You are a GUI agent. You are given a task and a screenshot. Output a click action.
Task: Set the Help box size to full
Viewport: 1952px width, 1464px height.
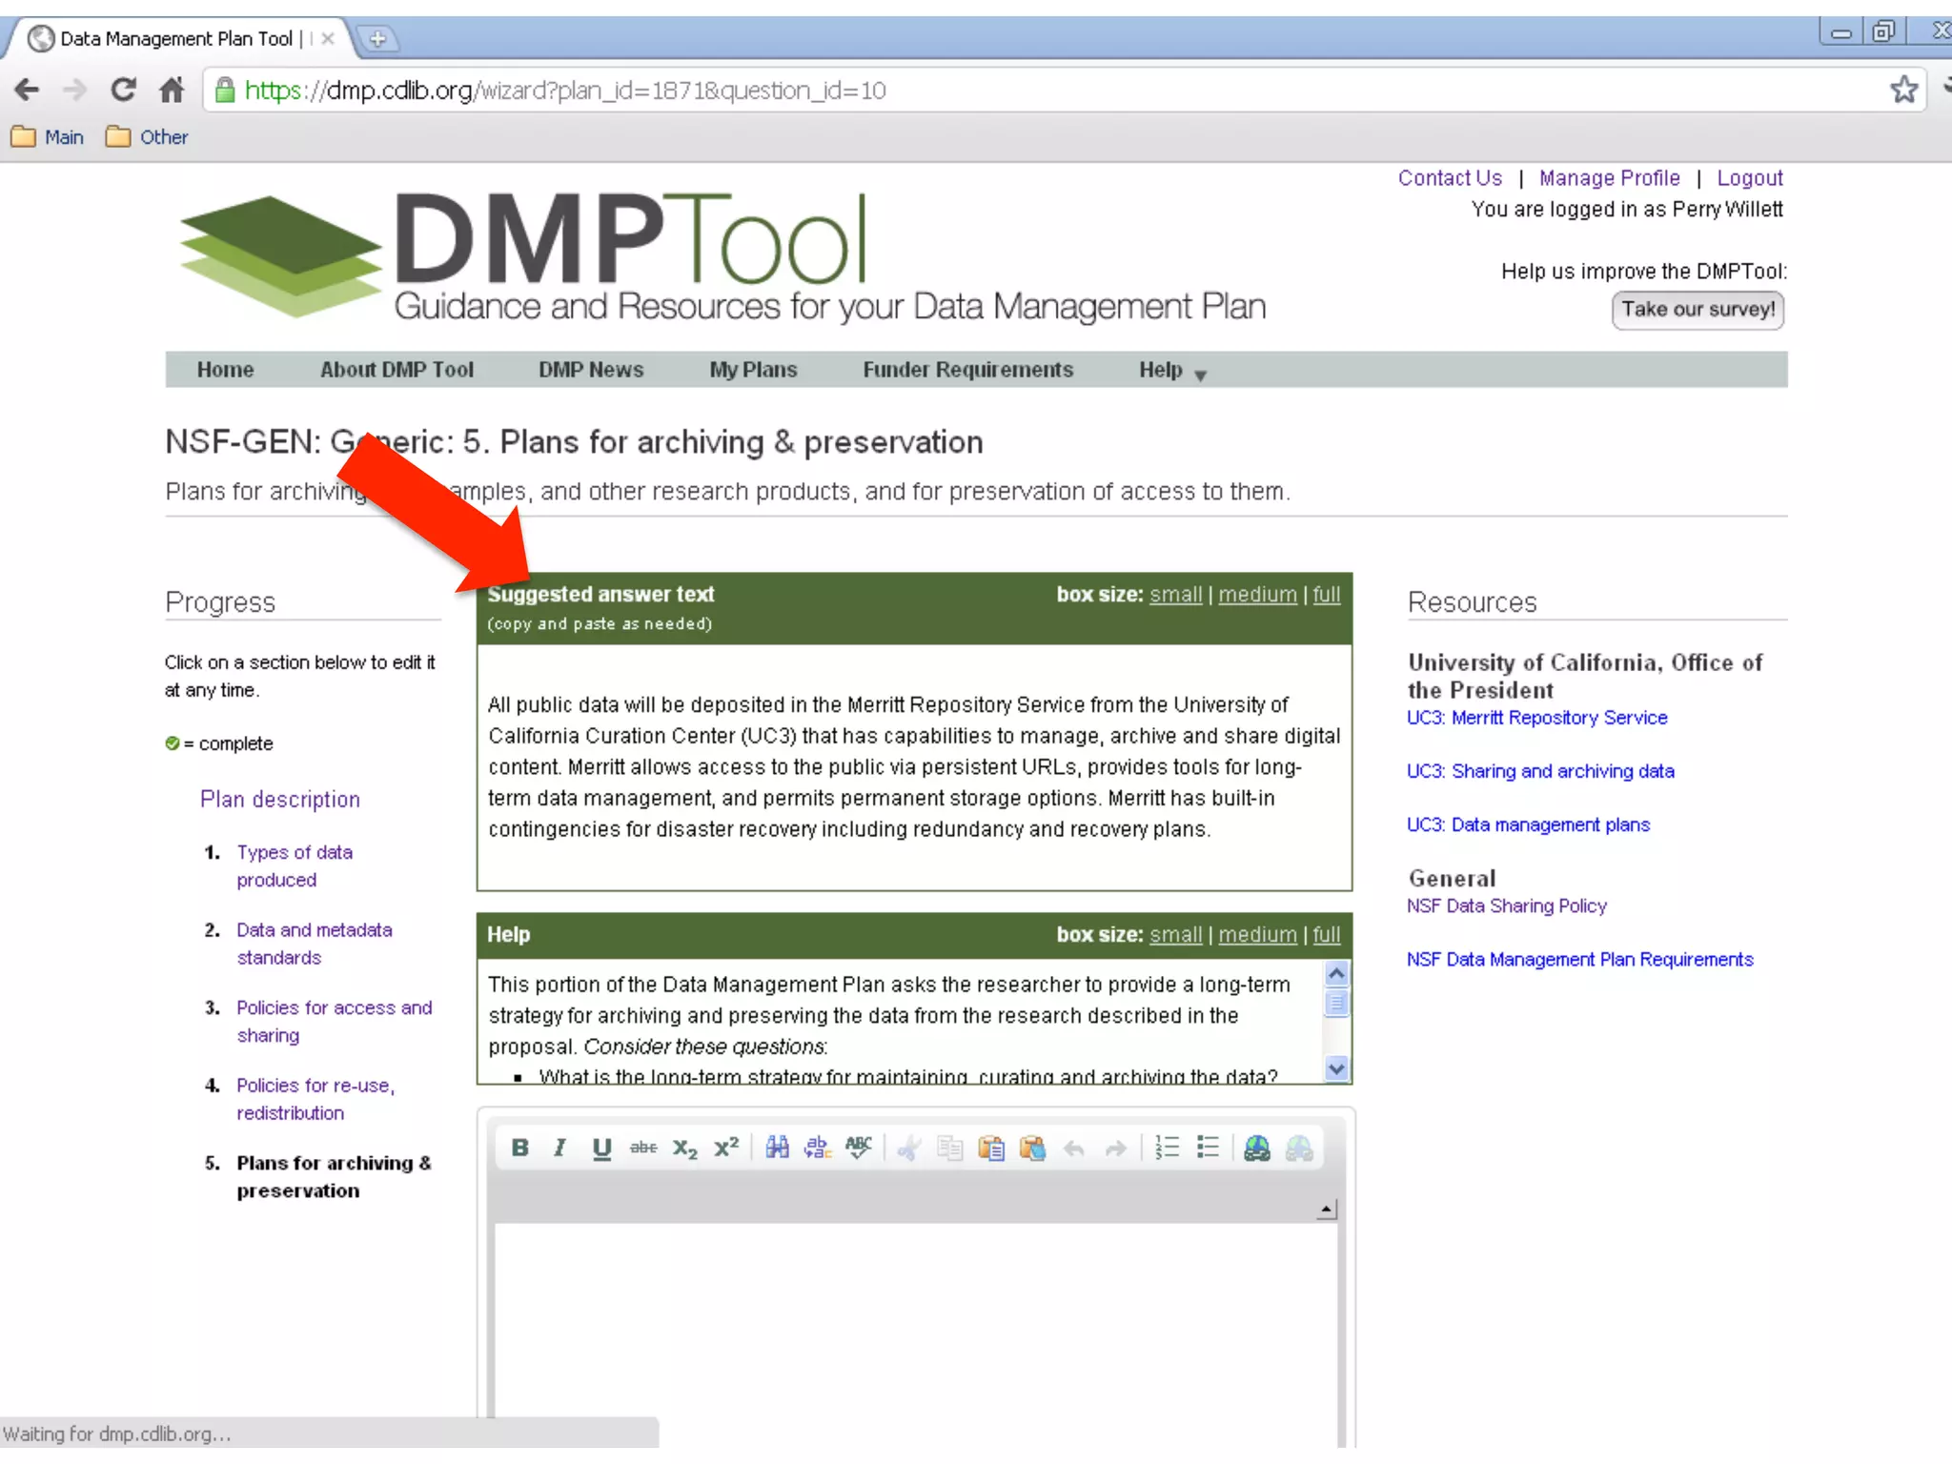pos(1326,934)
